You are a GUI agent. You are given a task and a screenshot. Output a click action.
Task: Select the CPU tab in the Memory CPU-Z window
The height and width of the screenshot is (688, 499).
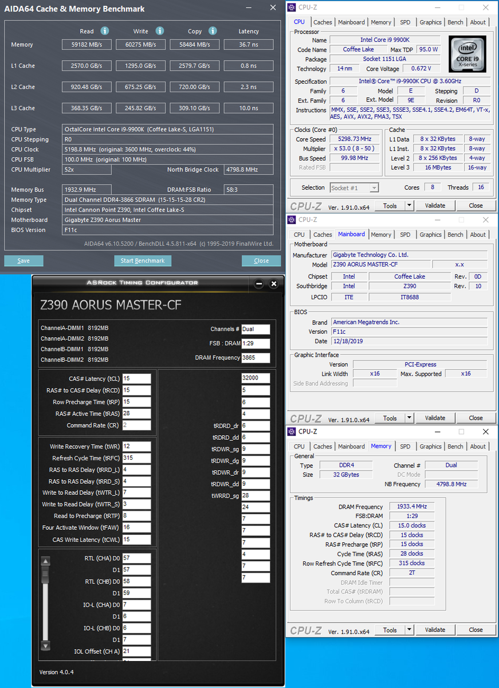pyautogui.click(x=299, y=447)
